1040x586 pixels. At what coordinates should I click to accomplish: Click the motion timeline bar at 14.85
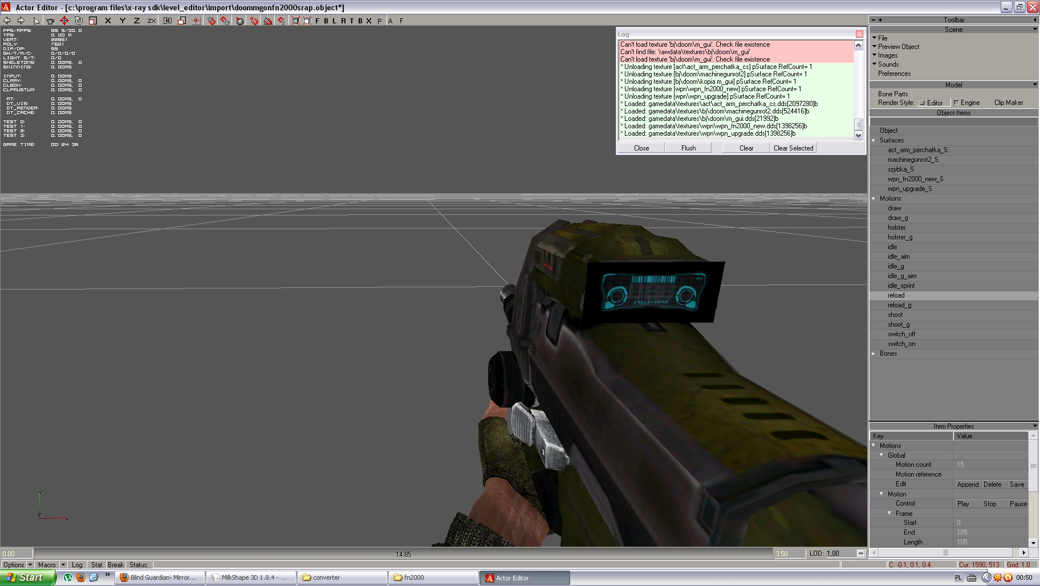click(403, 554)
